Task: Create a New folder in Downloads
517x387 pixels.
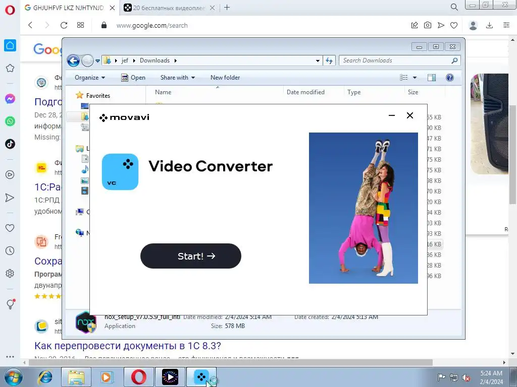Action: click(x=225, y=78)
